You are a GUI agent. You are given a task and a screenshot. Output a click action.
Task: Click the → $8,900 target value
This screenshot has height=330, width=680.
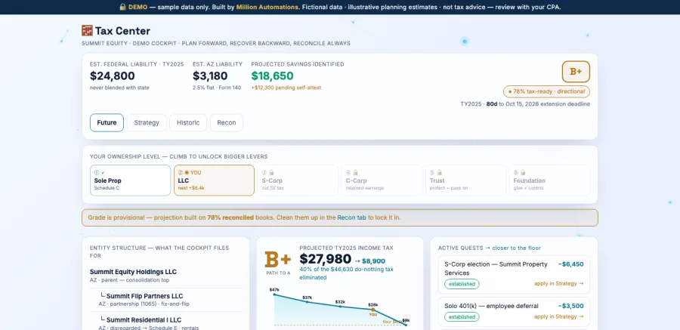click(369, 261)
